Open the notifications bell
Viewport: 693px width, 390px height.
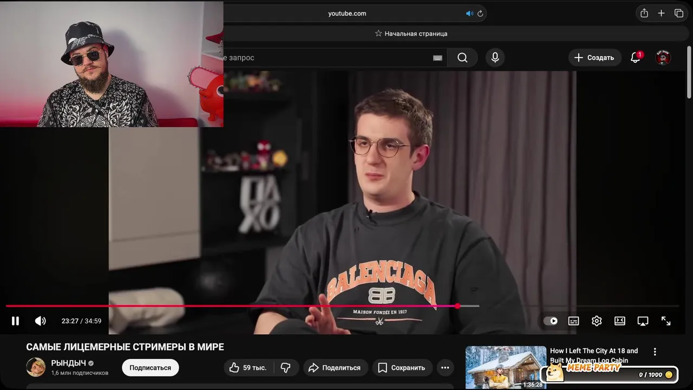click(636, 57)
